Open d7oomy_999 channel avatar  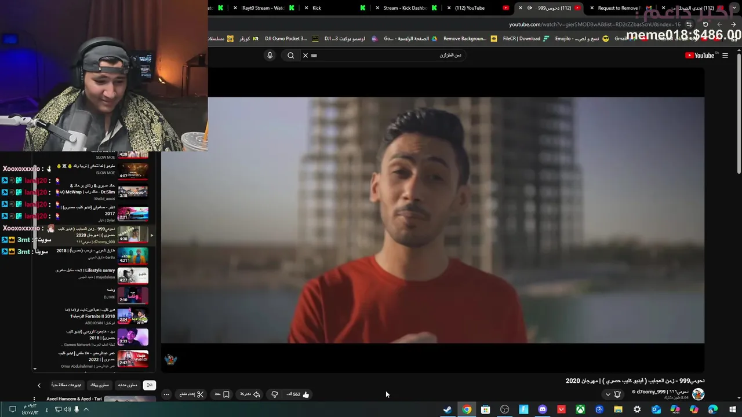(x=698, y=394)
